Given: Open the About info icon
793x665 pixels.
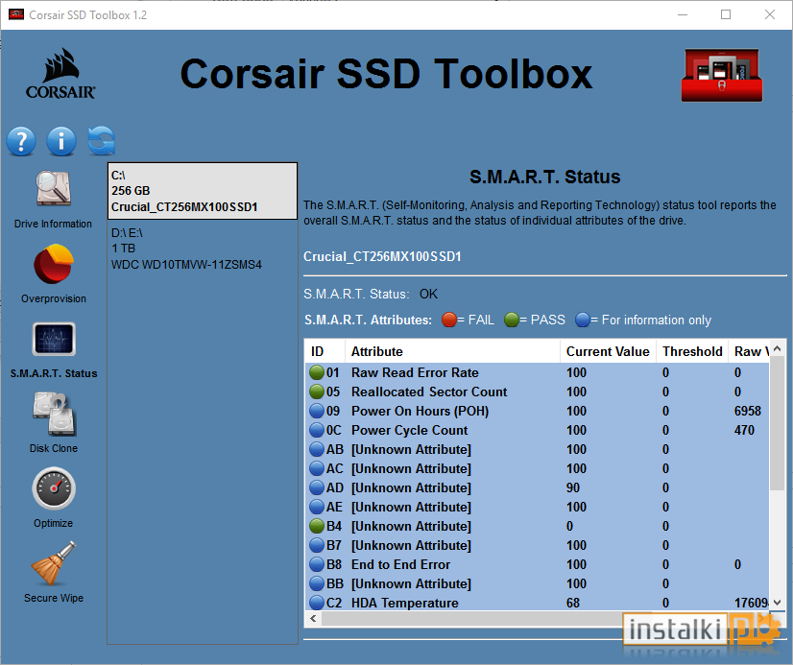Looking at the screenshot, I should [61, 141].
